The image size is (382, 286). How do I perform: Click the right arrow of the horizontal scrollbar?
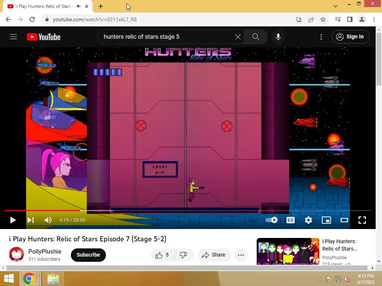[372, 268]
